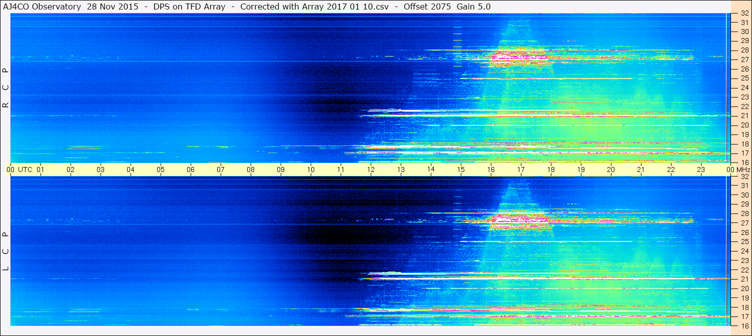Screen dimensions: 752x336
Task: Click the 19 MHz tick of the RCP panel
Action: [x=744, y=134]
